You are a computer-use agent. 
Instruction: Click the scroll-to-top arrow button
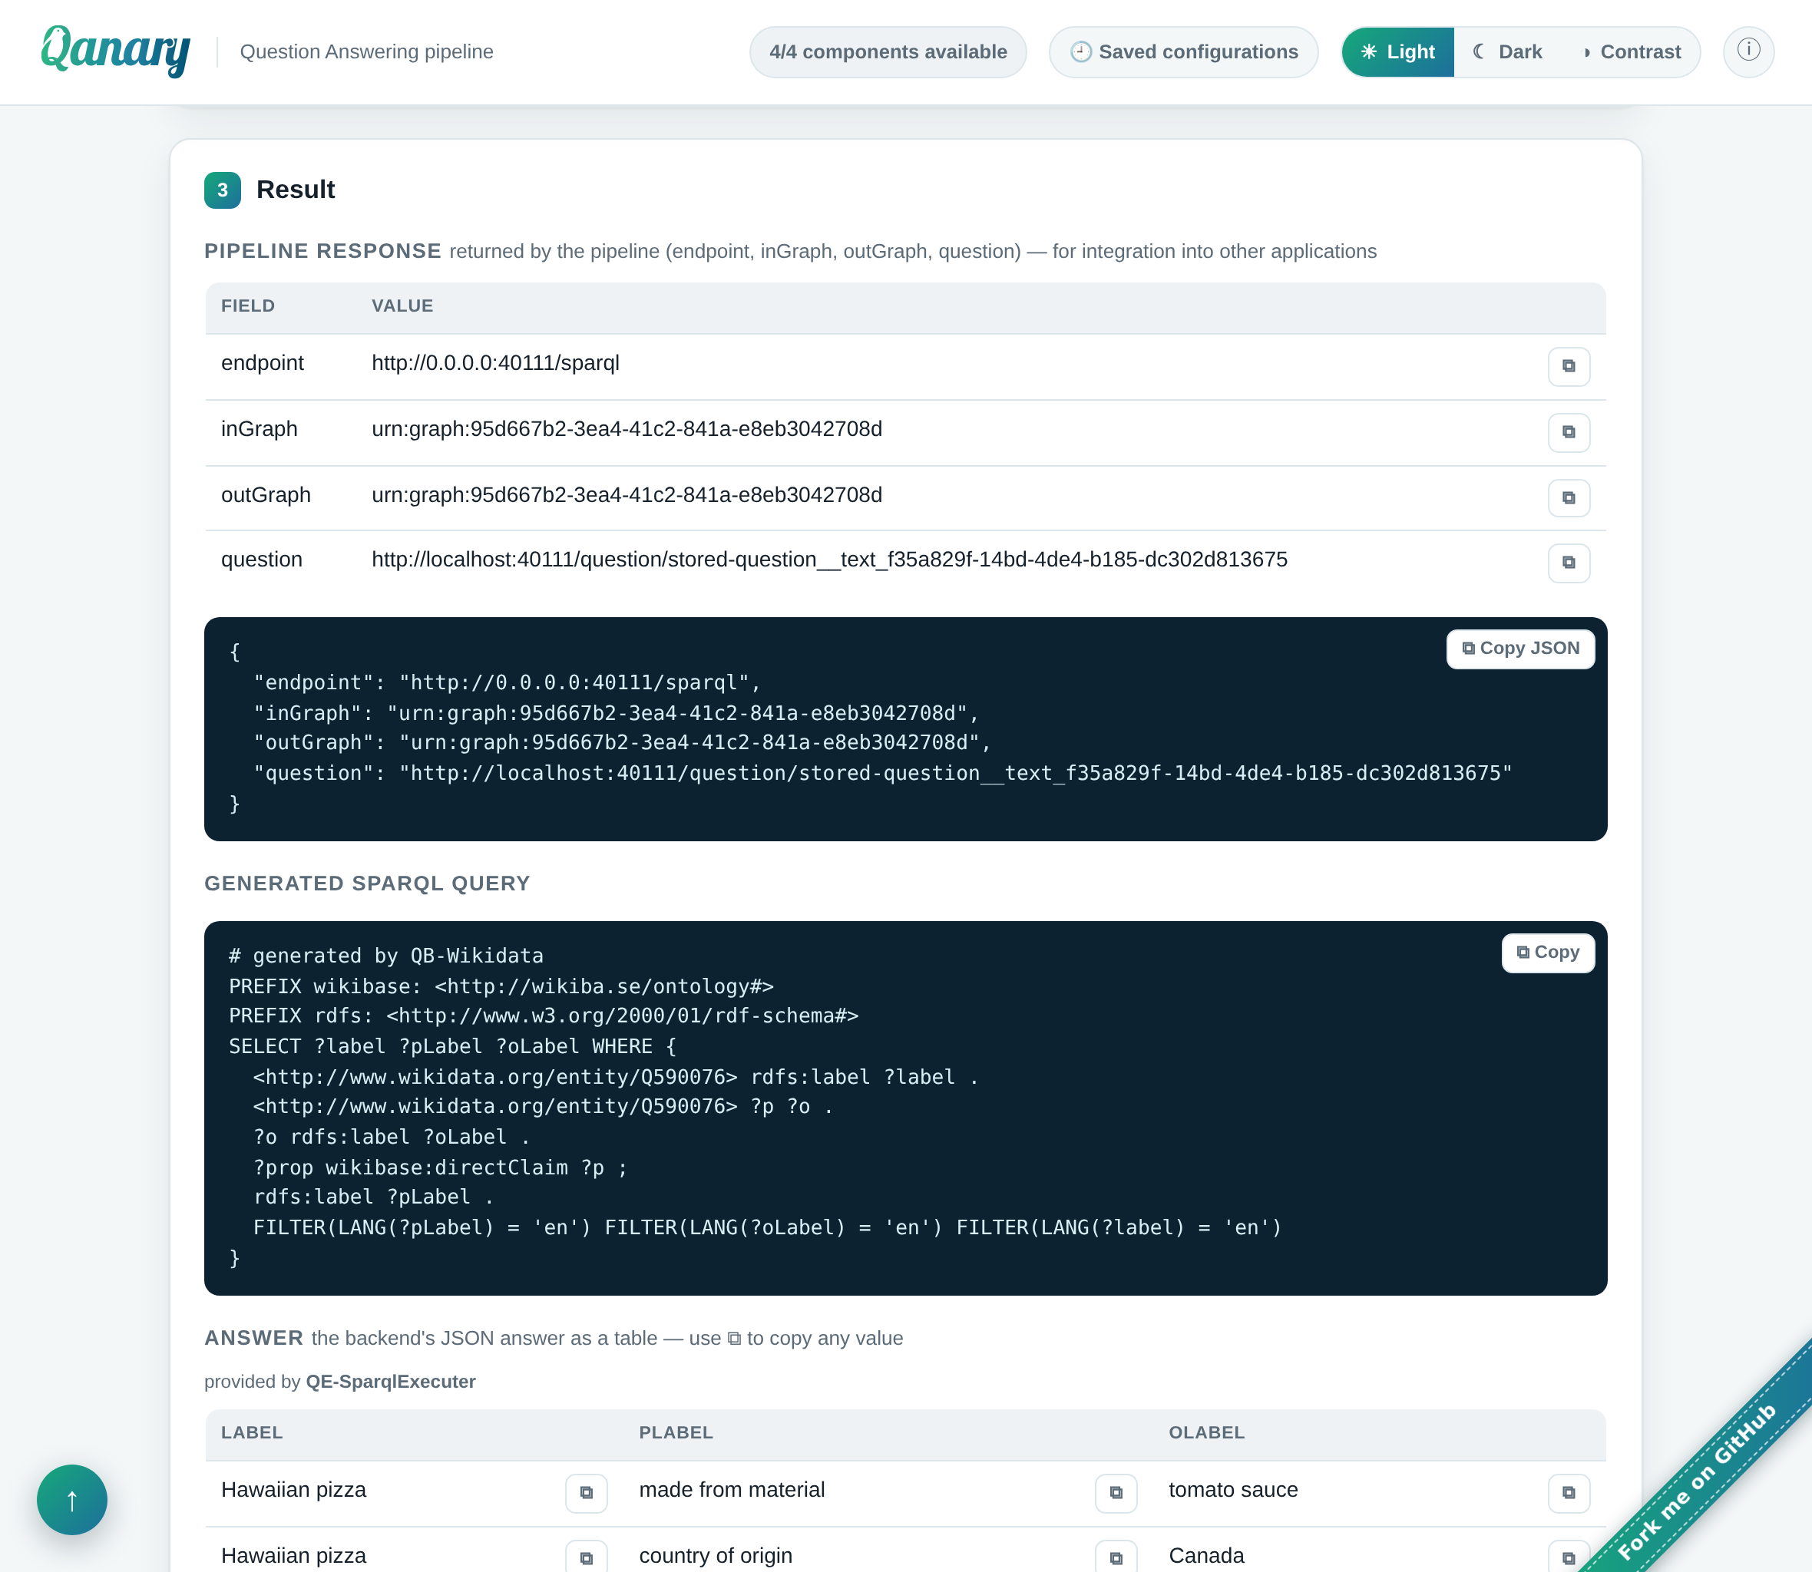tap(72, 1499)
